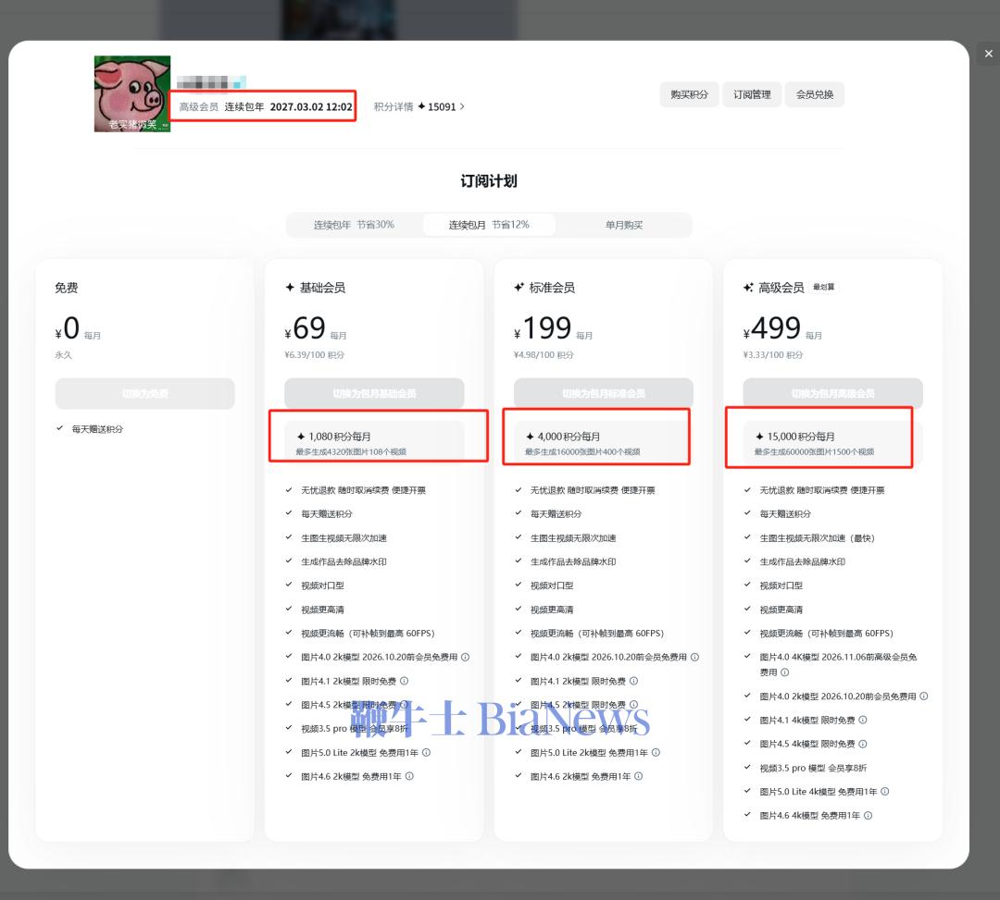The image size is (1000, 900).
Task: Switch to the 连续包年 billing tab
Action: 354,225
